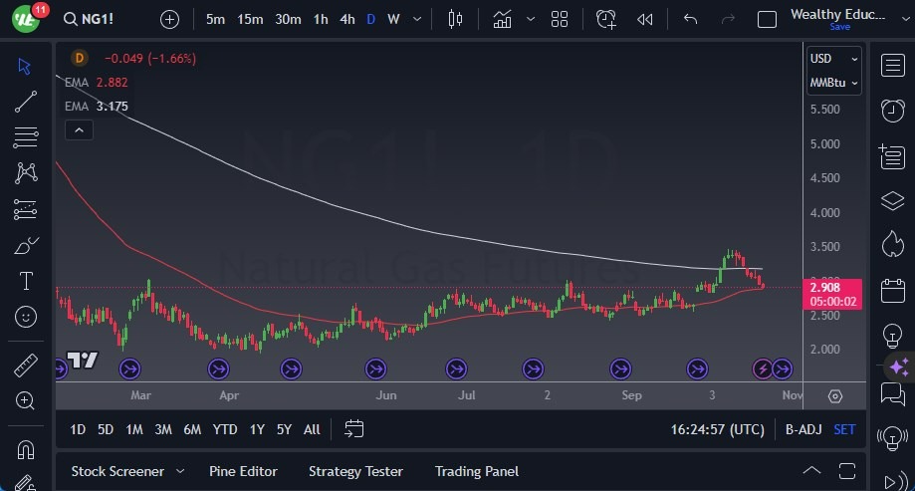Expand the USD currency dropdown
Viewport: 915px width, 491px height.
pyautogui.click(x=834, y=59)
